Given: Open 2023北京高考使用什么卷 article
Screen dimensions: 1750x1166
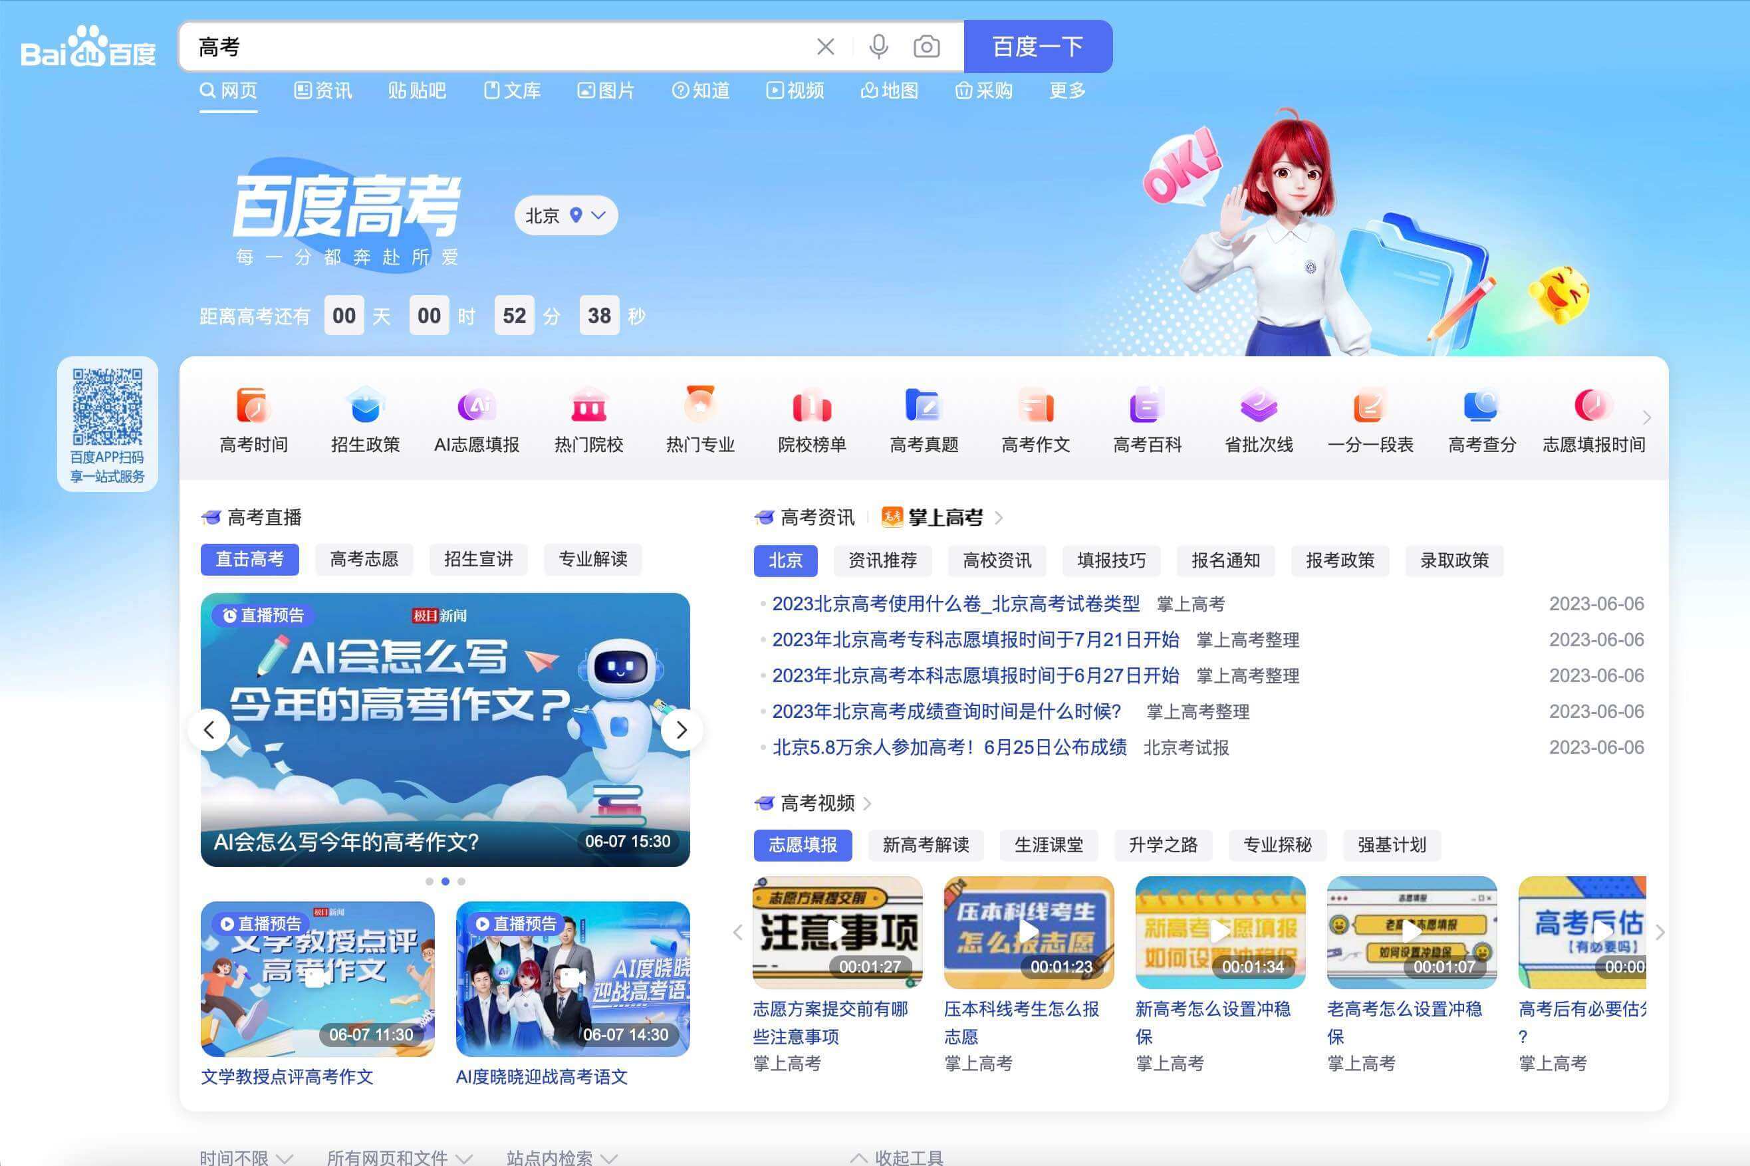Looking at the screenshot, I should pos(955,604).
